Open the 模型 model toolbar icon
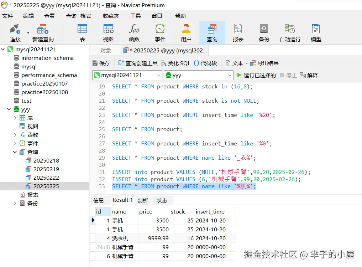The height and width of the screenshot is (267, 362). coord(316,33)
